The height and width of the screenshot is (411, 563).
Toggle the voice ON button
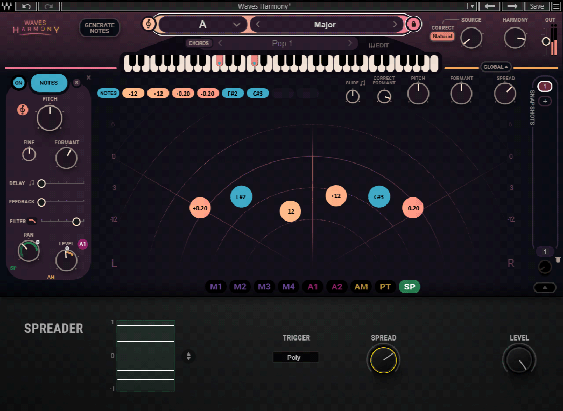click(x=18, y=82)
